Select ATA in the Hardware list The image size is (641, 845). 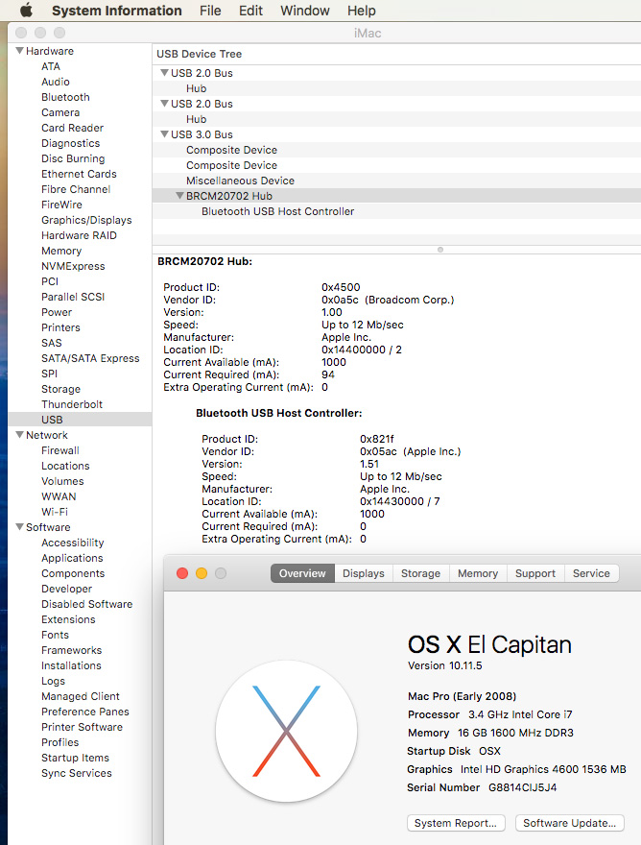click(51, 66)
